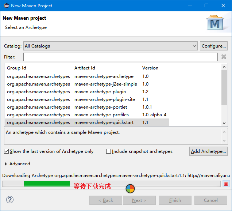Viewport: 232px width, 211px height.
Task: Click description box scroll down arrow
Action: coord(224,140)
